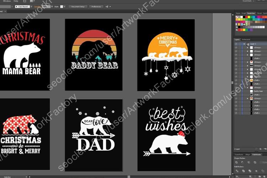Switch to the Layers tab

[x=237, y=40]
